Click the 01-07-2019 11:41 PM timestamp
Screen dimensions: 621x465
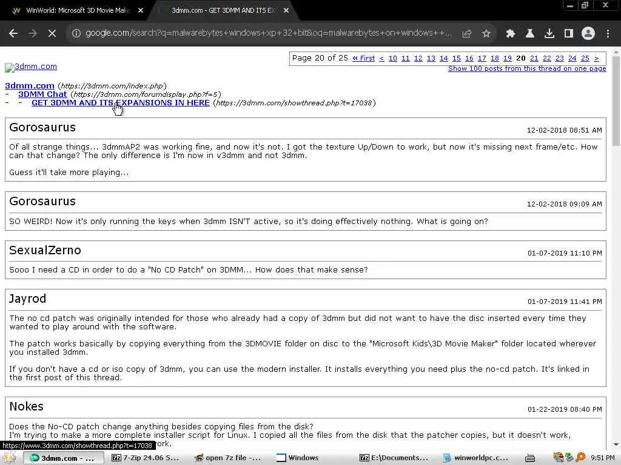pos(565,302)
